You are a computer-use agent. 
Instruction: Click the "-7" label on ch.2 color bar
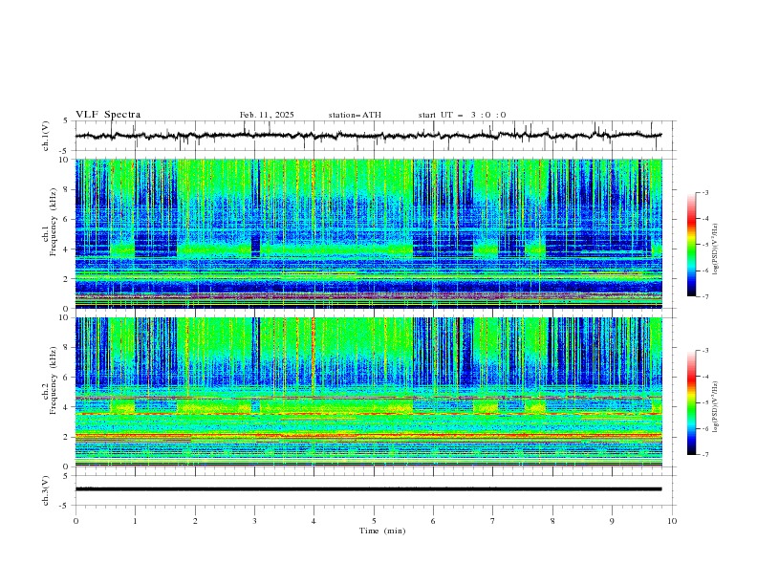pyautogui.click(x=704, y=455)
